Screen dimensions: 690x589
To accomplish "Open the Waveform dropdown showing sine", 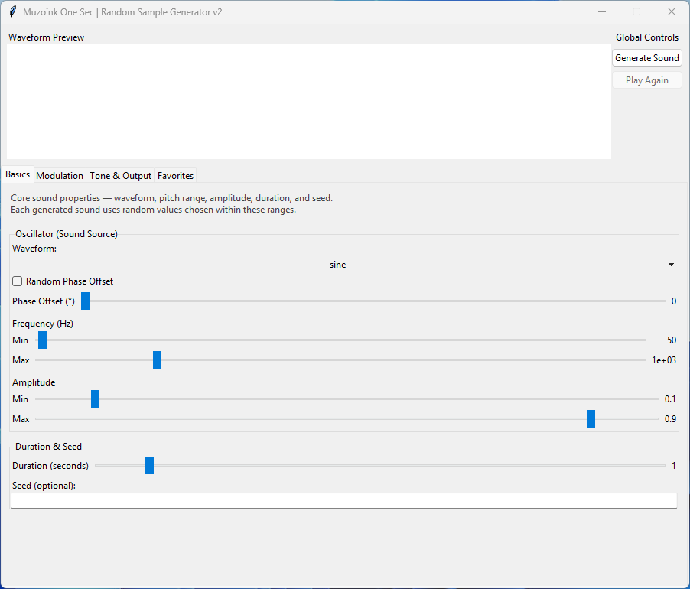I will (x=343, y=265).
